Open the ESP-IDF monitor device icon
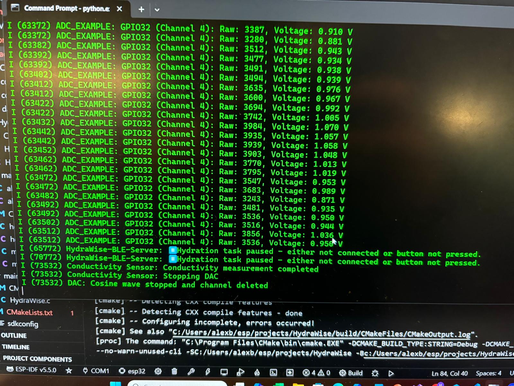Image resolution: width=514 pixels, height=386 pixels. click(x=224, y=372)
